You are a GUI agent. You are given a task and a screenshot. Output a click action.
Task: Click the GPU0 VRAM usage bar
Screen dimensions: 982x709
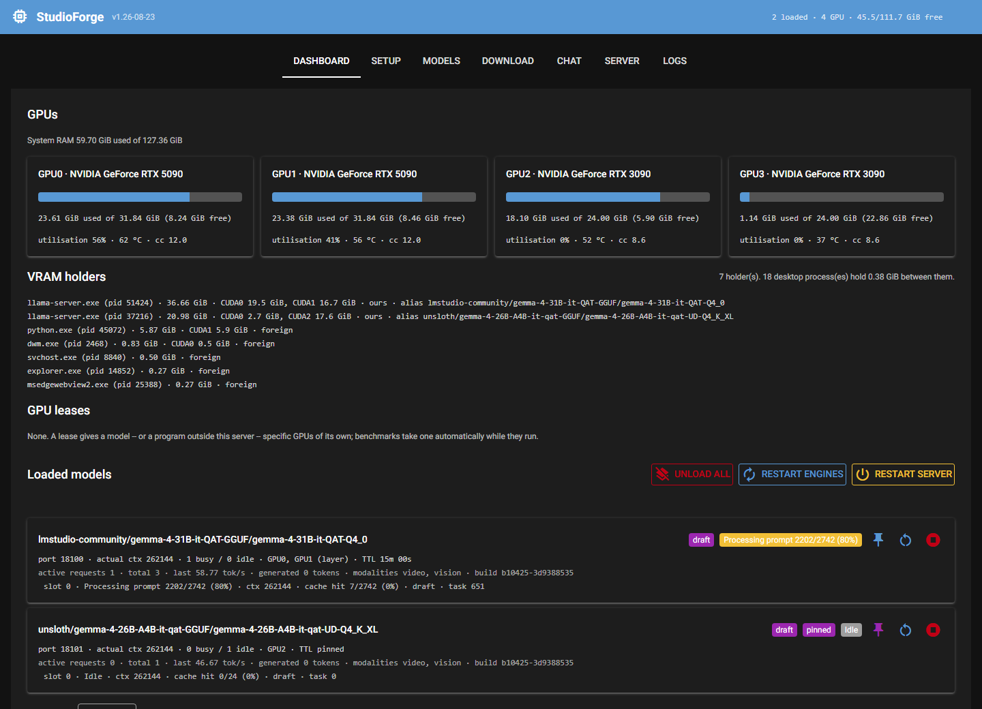click(140, 197)
